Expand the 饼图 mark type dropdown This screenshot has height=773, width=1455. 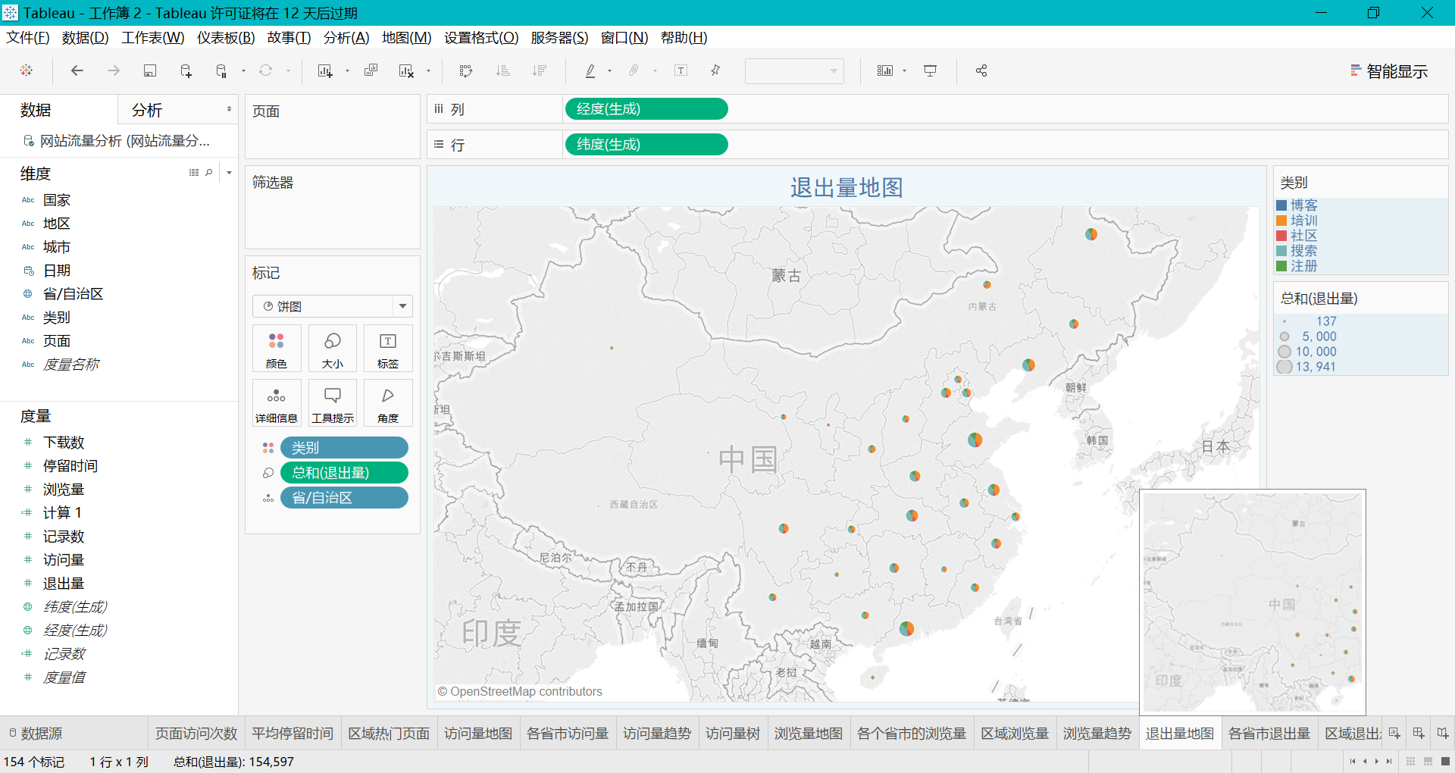click(402, 306)
